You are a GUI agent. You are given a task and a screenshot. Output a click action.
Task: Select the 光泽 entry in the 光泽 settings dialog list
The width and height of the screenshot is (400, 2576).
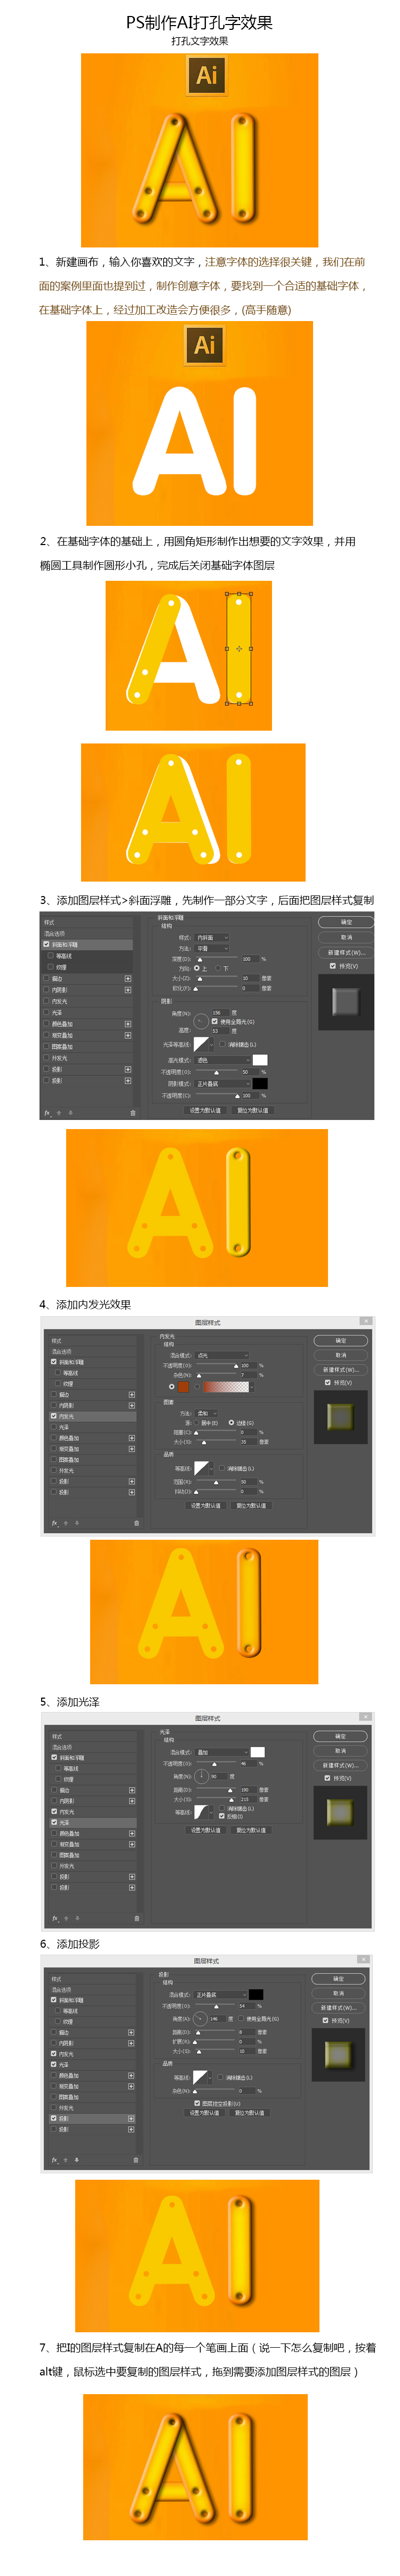pos(92,1822)
